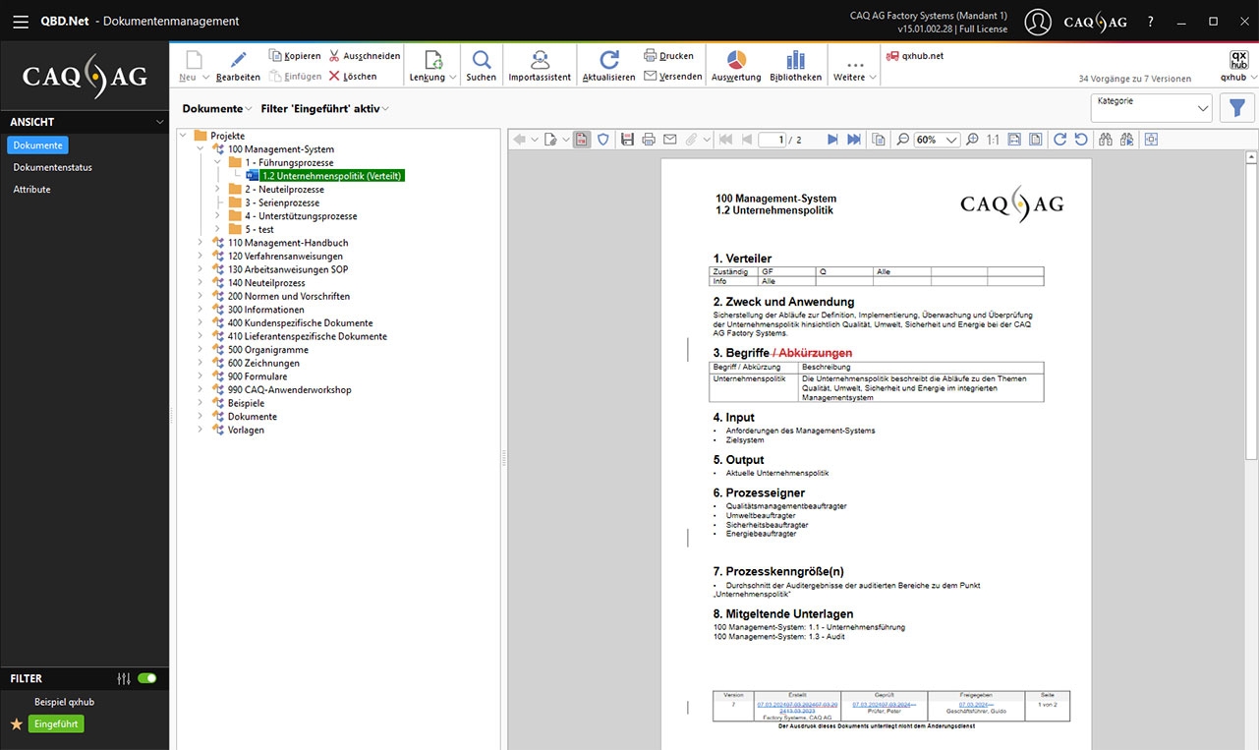The height and width of the screenshot is (750, 1259).
Task: Select 3 - Serienprozesse folder
Action: [282, 202]
